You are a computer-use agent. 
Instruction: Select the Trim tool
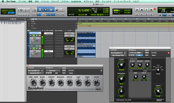pyautogui.click(x=40, y=10)
